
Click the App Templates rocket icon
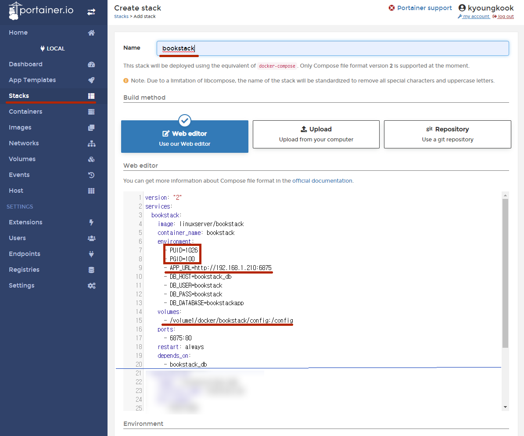click(x=91, y=80)
